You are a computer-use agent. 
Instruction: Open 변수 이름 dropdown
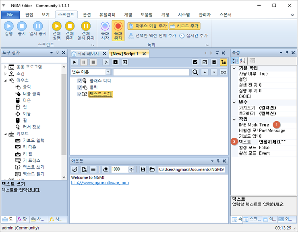(x=108, y=72)
